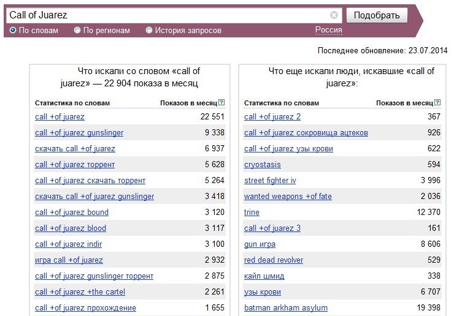The height and width of the screenshot is (316, 454).
Task: Click the 3 996 street fighter value
Action: tap(431, 180)
